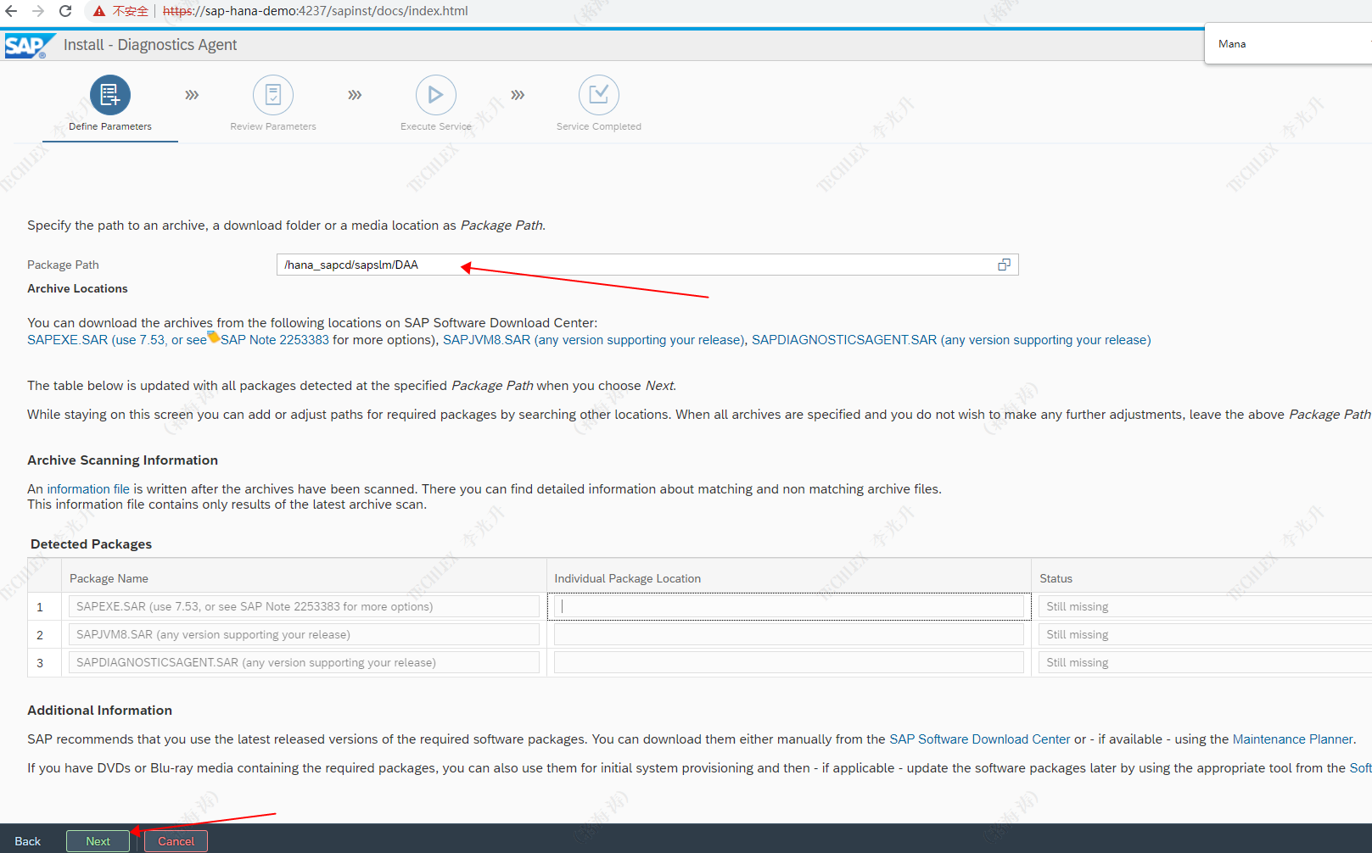Click the Package Name column header

point(304,578)
